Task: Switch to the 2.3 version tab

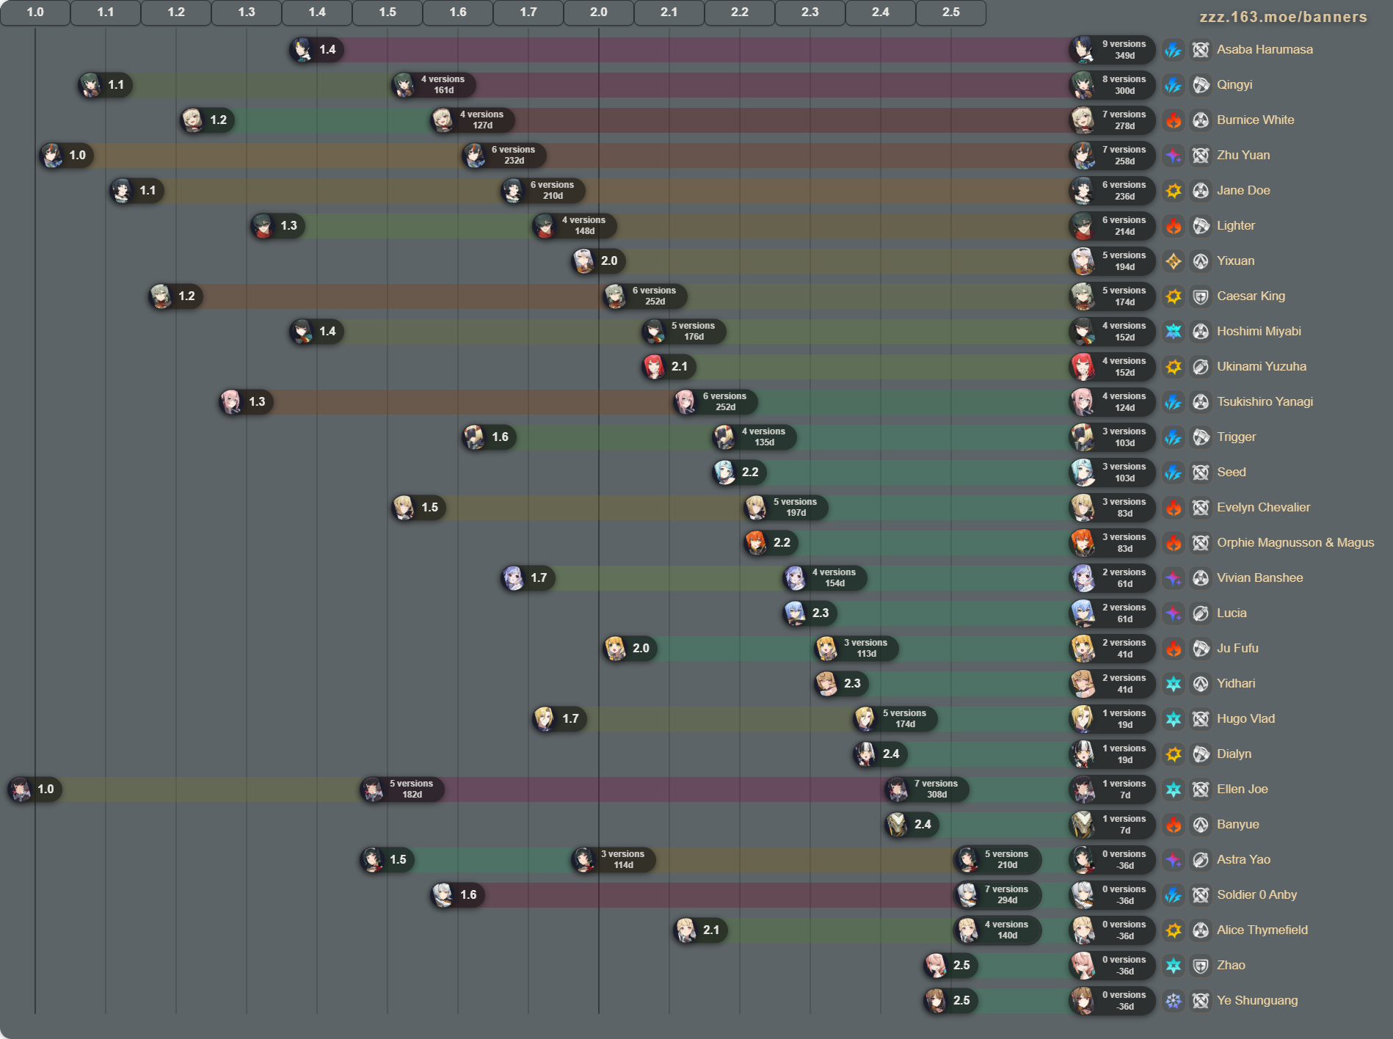Action: 810,12
